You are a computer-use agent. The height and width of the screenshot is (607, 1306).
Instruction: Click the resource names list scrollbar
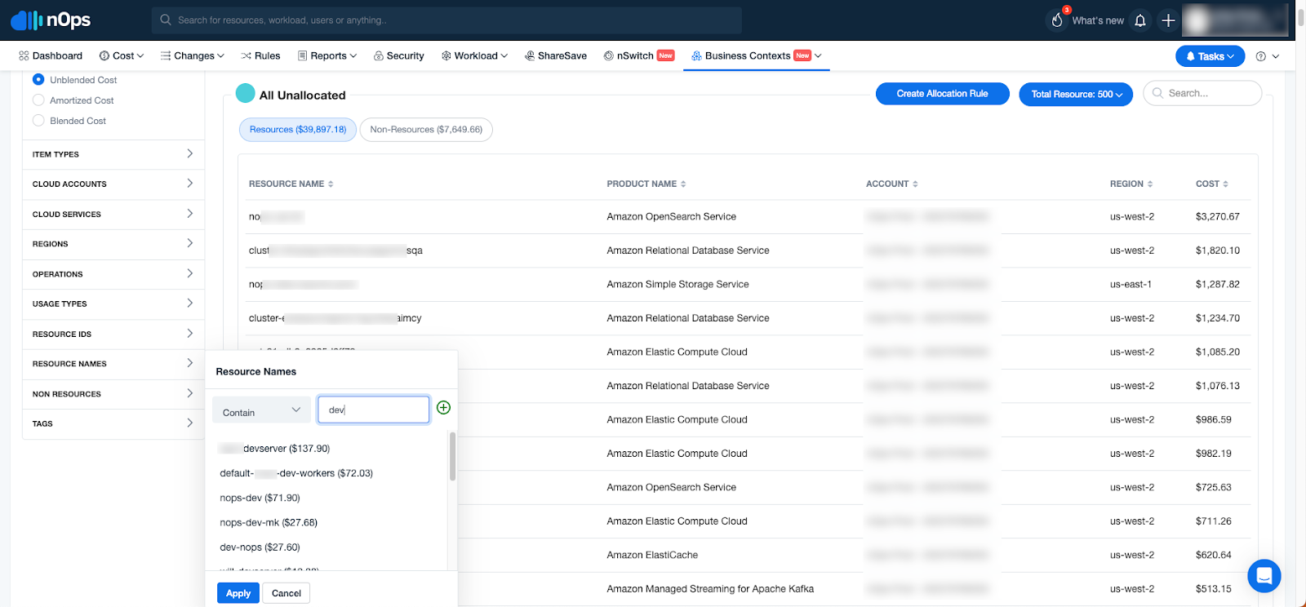tap(452, 457)
